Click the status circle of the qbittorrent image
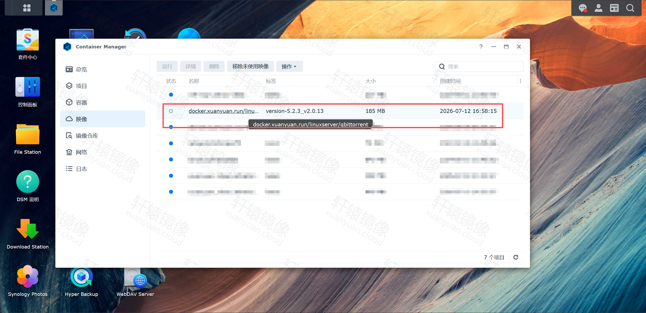The width and height of the screenshot is (646, 313). (x=171, y=111)
